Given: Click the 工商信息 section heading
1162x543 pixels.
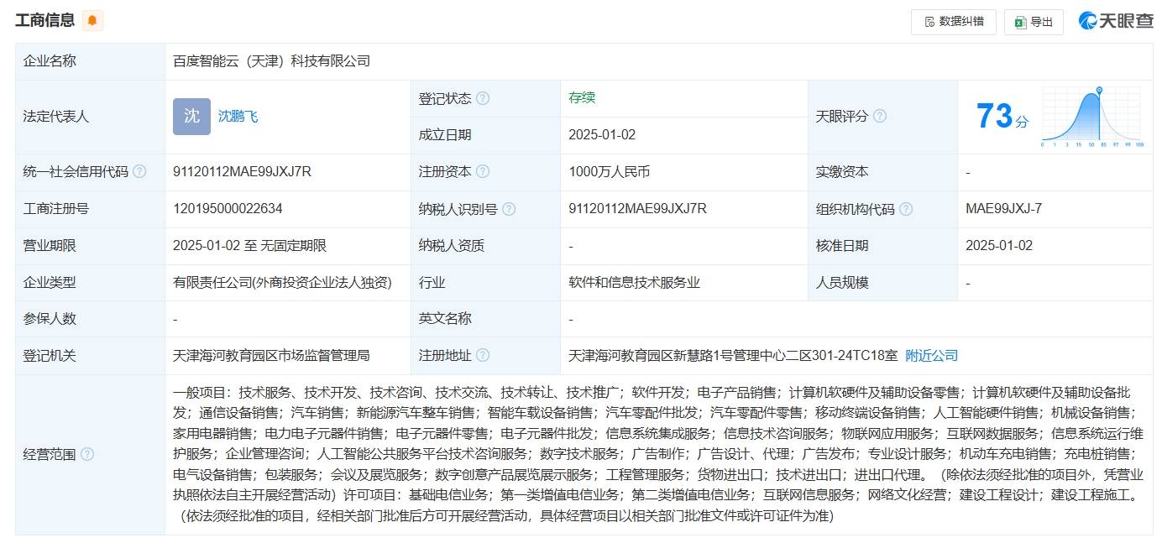Looking at the screenshot, I should (44, 20).
